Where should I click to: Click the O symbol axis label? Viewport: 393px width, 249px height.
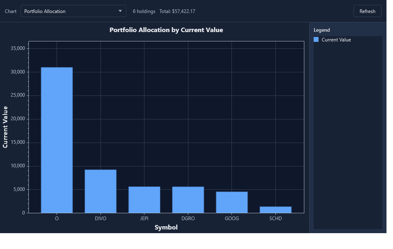pyautogui.click(x=57, y=219)
